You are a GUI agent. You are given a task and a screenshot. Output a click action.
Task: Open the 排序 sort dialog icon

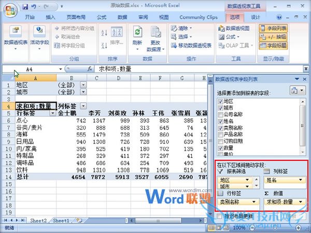[117, 35]
